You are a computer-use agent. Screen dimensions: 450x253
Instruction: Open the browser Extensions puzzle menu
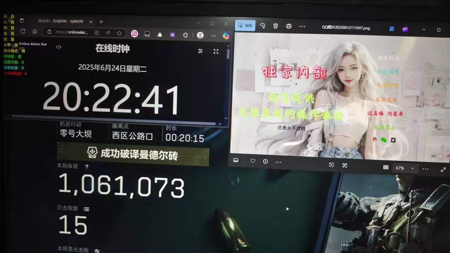(186, 35)
